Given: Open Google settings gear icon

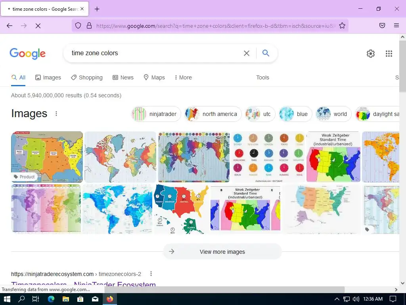Looking at the screenshot, I should coord(371,54).
